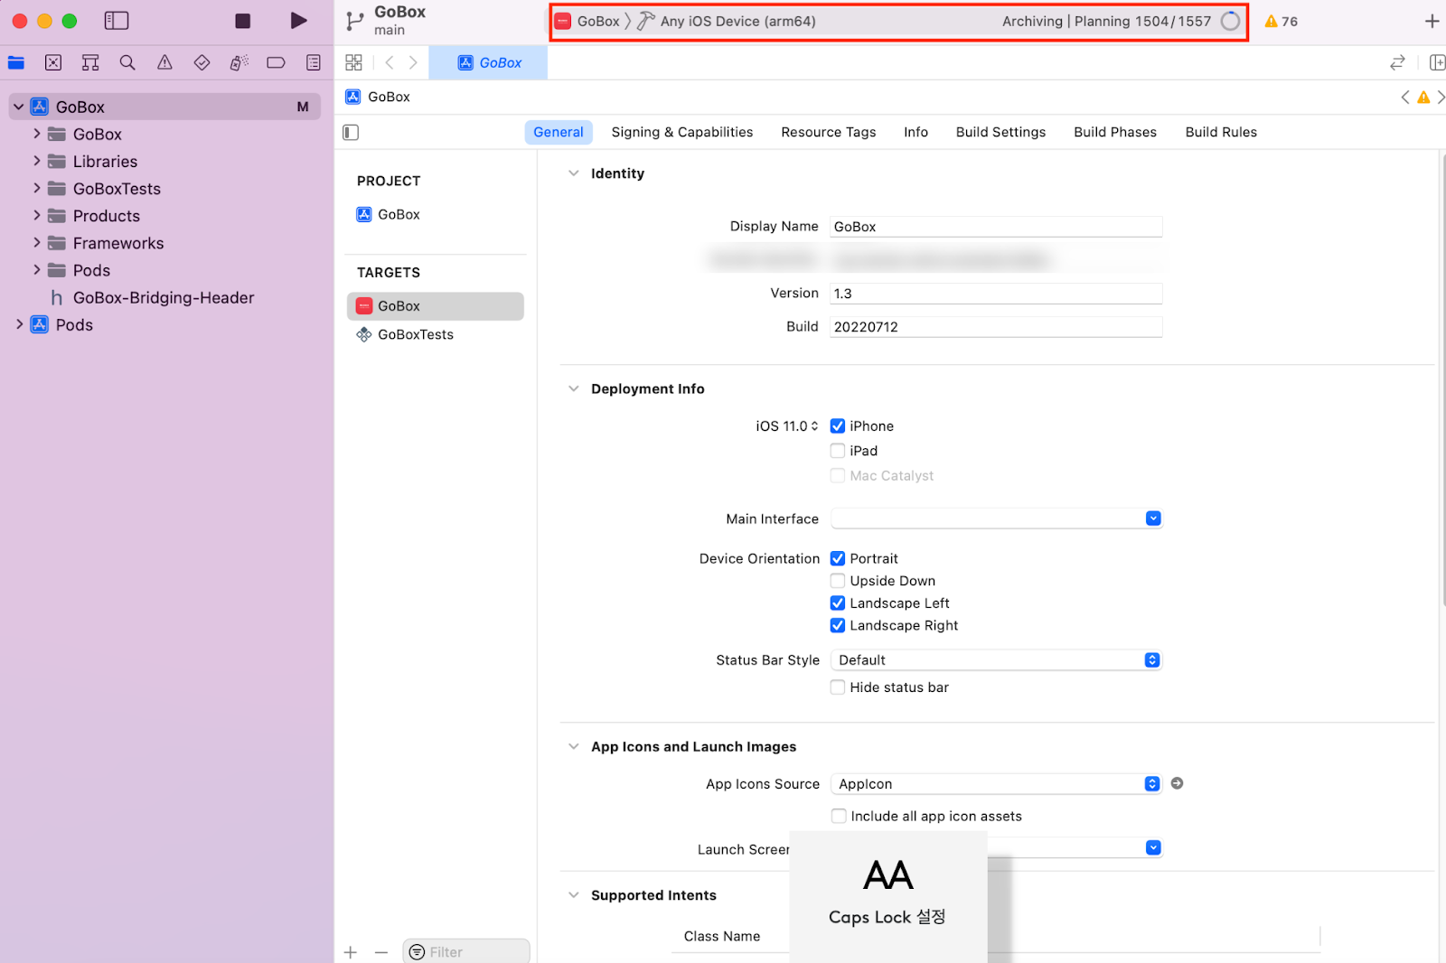The width and height of the screenshot is (1446, 963).
Task: Check Include all app icon assets
Action: (839, 816)
